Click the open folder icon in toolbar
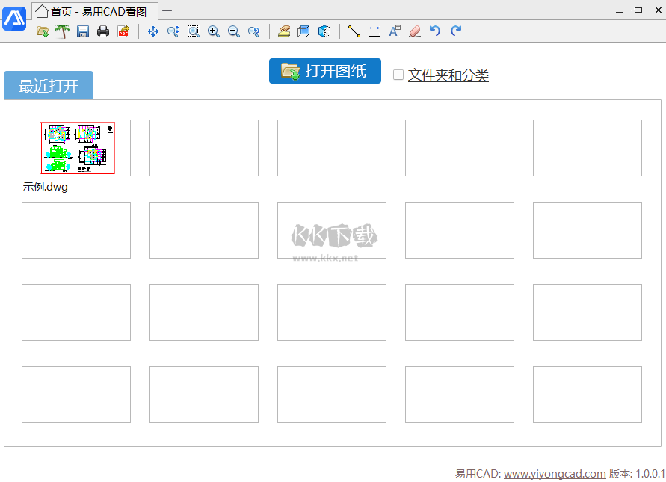This screenshot has width=666, height=482. (x=43, y=31)
